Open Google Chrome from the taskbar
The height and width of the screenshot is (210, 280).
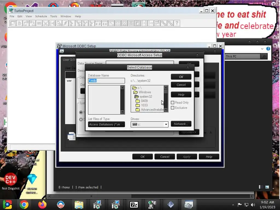coord(24,205)
